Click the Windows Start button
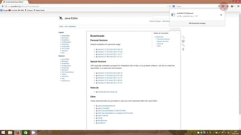 pyautogui.click(x=3, y=132)
